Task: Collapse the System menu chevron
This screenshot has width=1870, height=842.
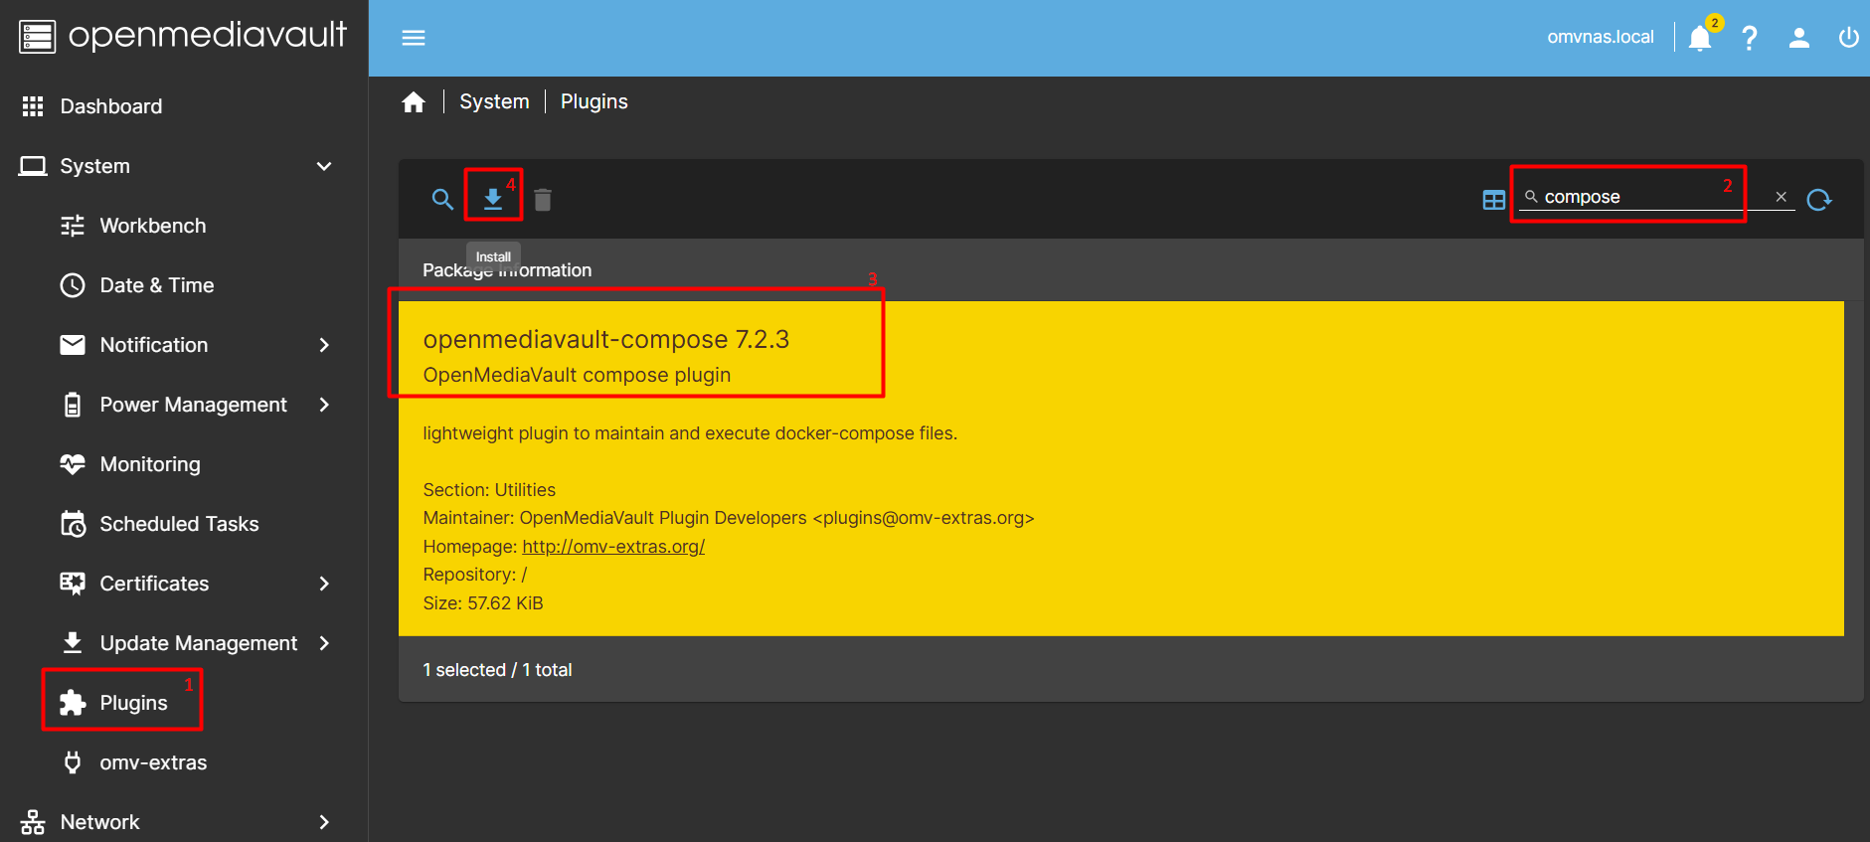Action: [x=324, y=166]
